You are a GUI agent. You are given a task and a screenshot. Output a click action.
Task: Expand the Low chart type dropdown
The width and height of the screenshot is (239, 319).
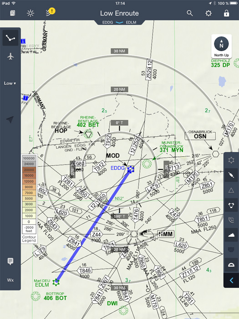pos(10,83)
